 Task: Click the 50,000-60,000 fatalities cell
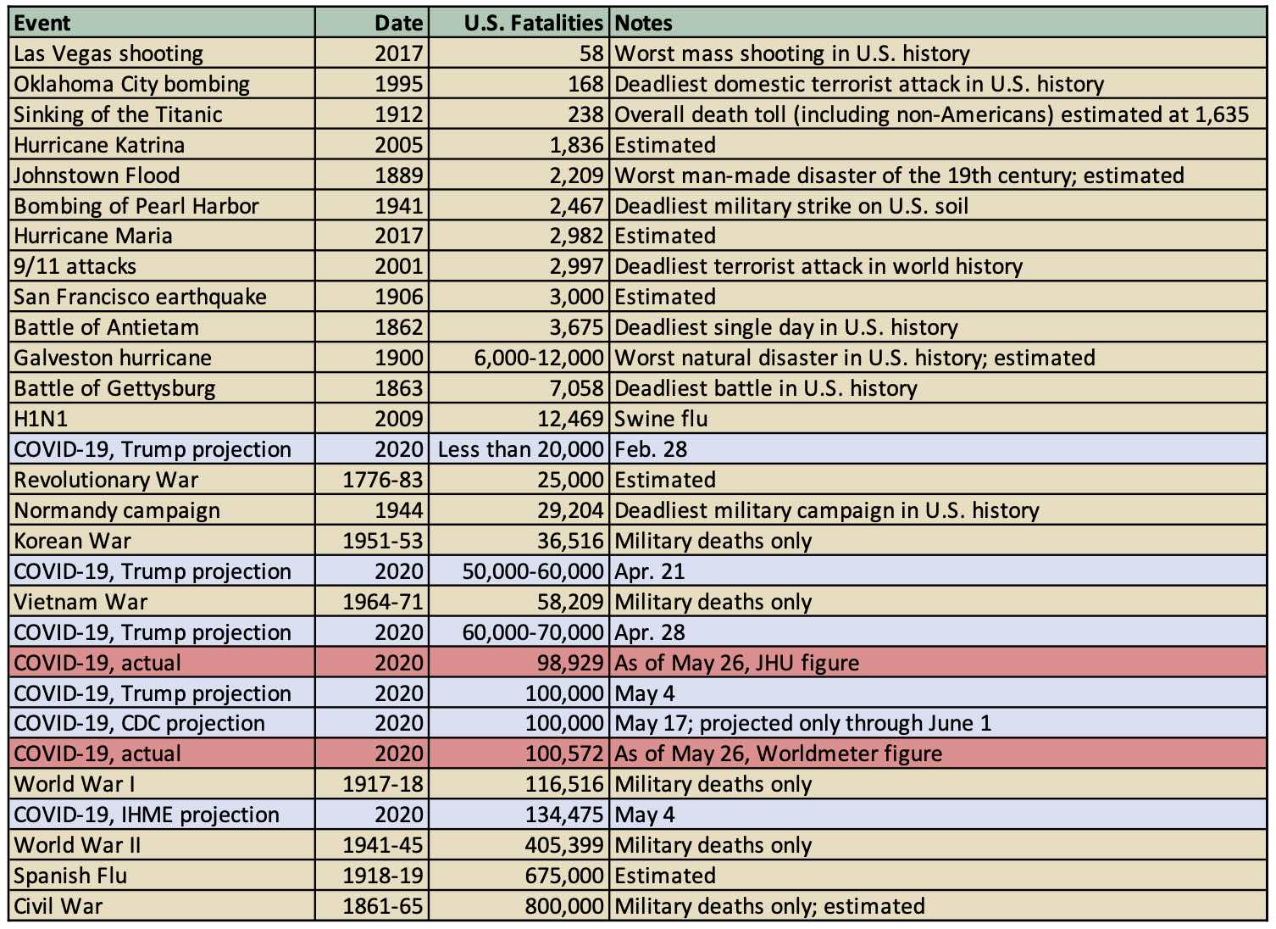tap(519, 571)
